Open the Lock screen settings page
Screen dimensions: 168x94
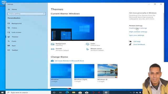[16, 32]
